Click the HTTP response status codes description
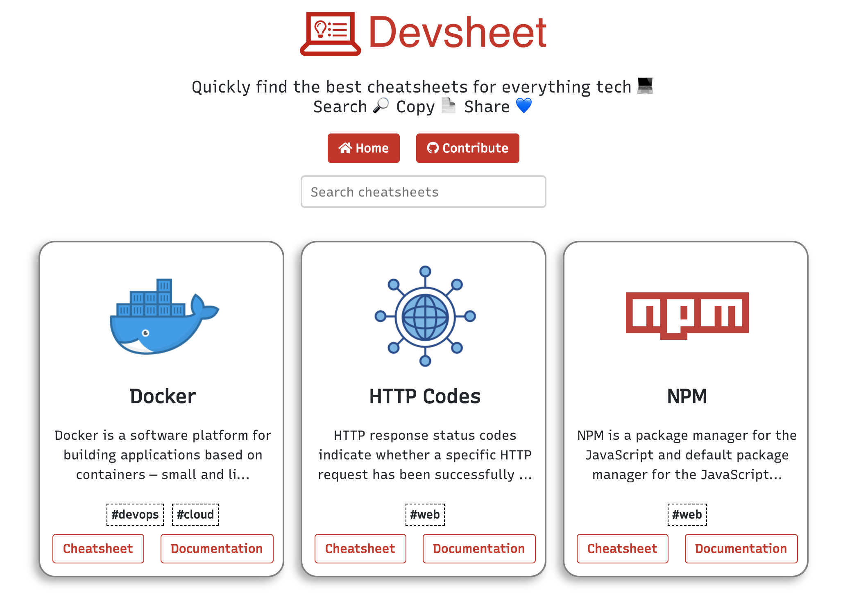843x597 pixels. (x=425, y=455)
